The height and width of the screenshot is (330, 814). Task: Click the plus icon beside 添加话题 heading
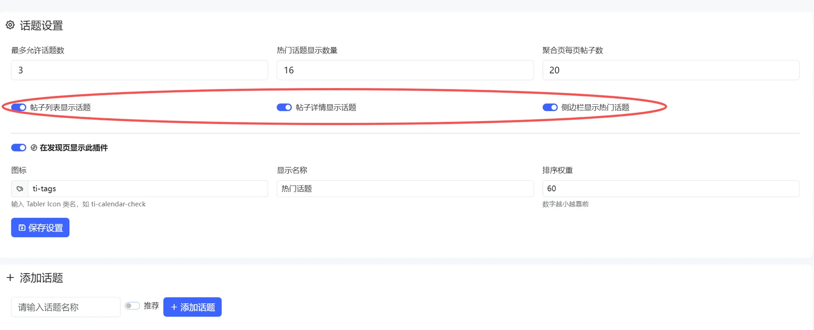10,277
